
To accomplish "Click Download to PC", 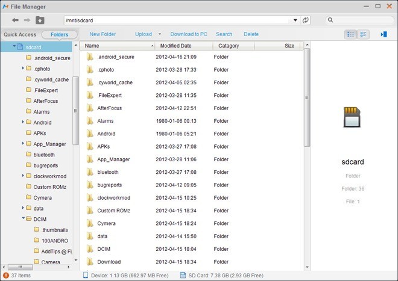I will click(189, 34).
